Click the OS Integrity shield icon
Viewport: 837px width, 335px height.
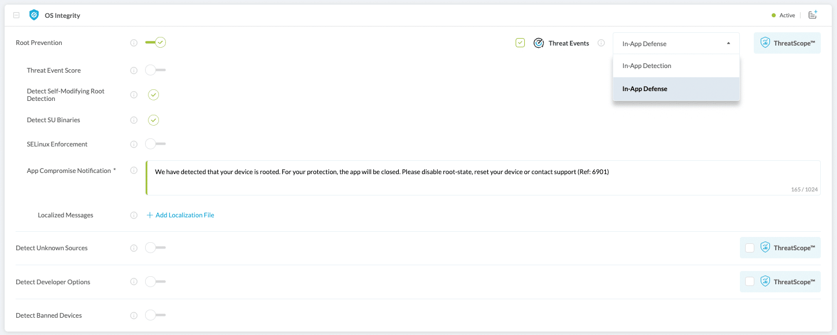tap(34, 16)
